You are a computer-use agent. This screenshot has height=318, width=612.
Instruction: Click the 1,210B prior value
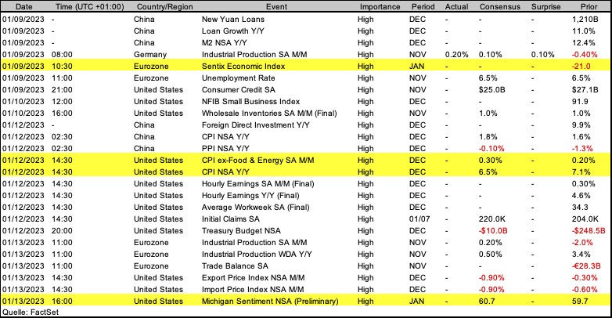point(585,19)
